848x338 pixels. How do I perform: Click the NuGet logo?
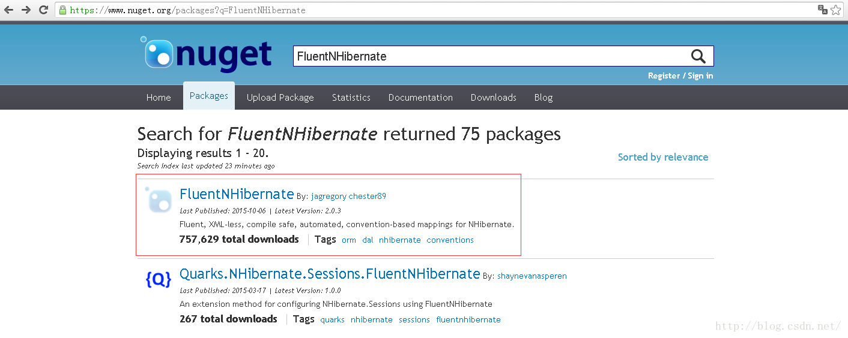(206, 54)
